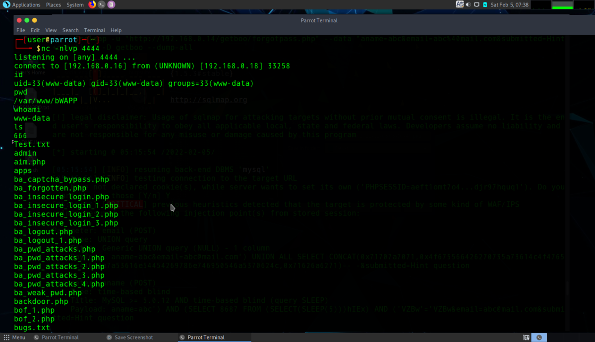Click the cyan battery/power tray icon
The image size is (595, 342).
[485, 4]
